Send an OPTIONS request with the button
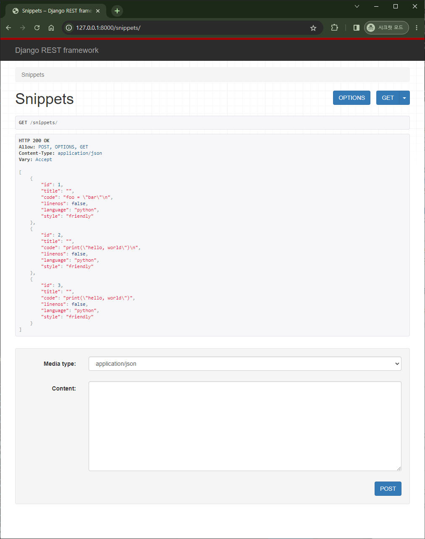 click(x=352, y=98)
